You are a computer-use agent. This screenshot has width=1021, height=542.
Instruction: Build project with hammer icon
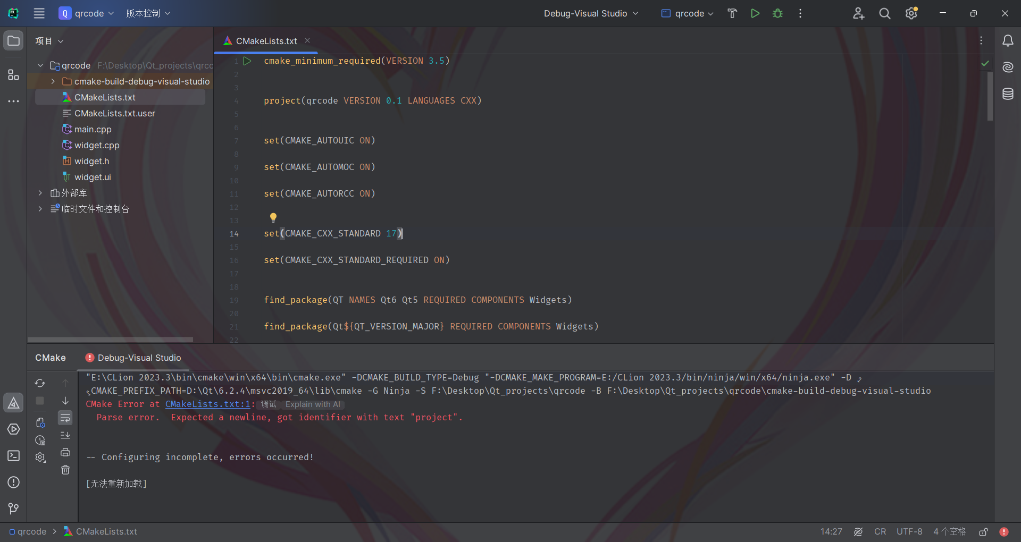click(732, 13)
